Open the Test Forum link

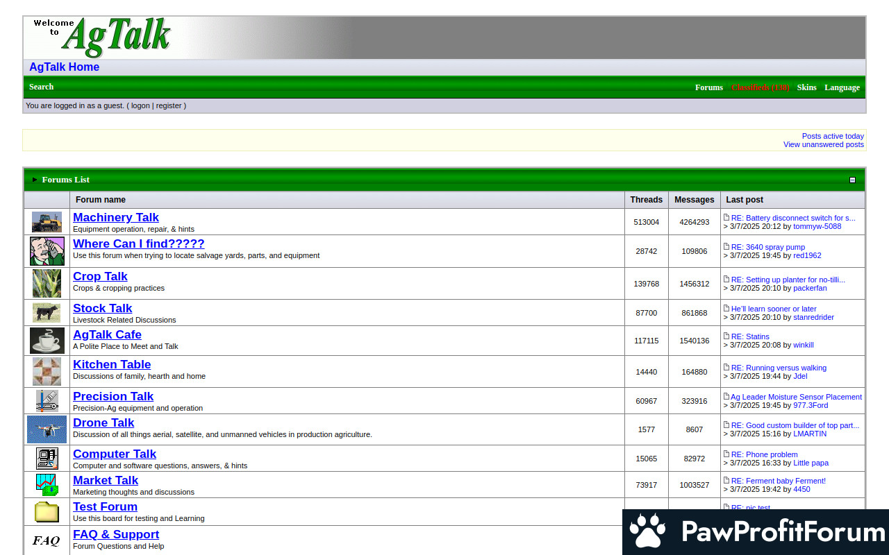point(105,506)
